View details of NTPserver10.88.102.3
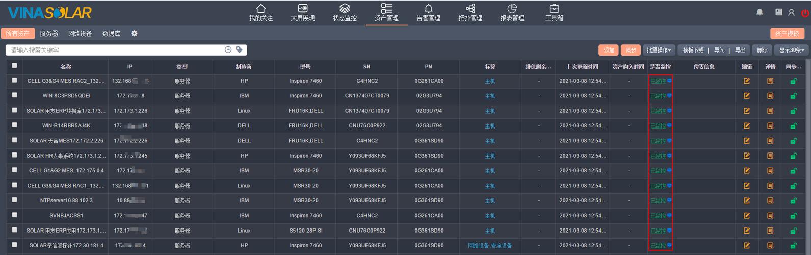The height and width of the screenshot is (255, 811). [770, 200]
